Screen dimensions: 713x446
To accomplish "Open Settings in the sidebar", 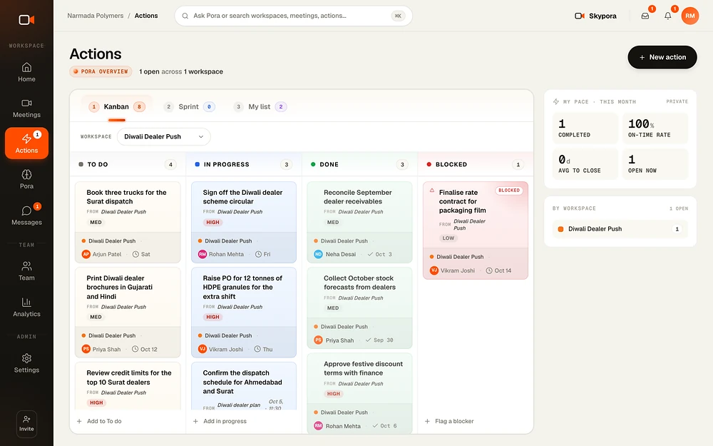I will 26,363.
